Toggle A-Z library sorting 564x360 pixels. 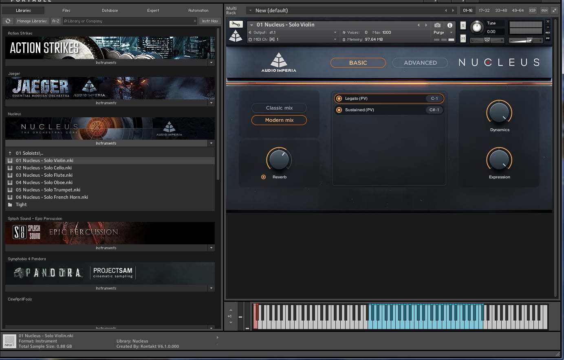tap(56, 21)
